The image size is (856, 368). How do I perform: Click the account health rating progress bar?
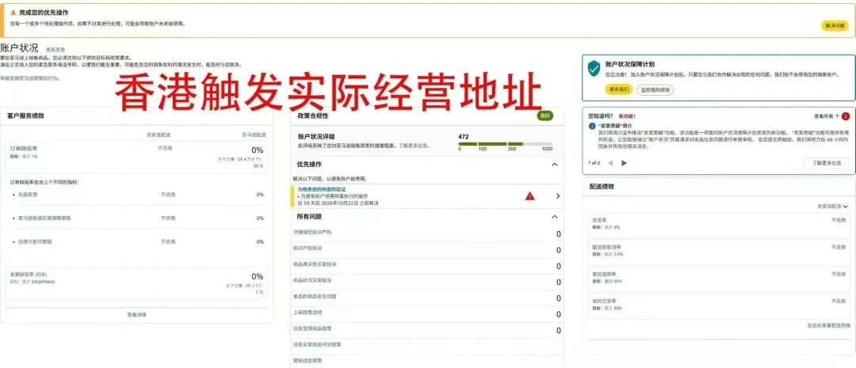[505, 144]
